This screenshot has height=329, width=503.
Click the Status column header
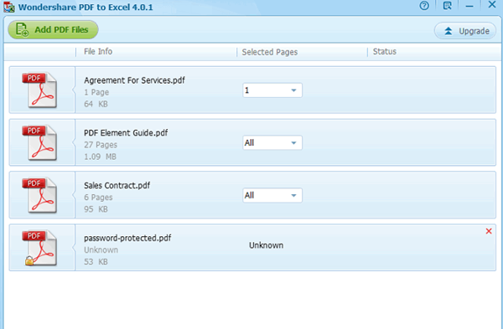(385, 52)
